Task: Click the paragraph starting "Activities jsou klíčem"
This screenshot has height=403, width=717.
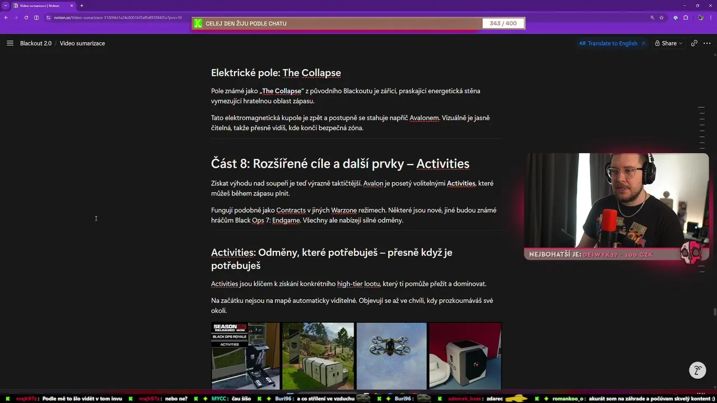Action: (348, 284)
